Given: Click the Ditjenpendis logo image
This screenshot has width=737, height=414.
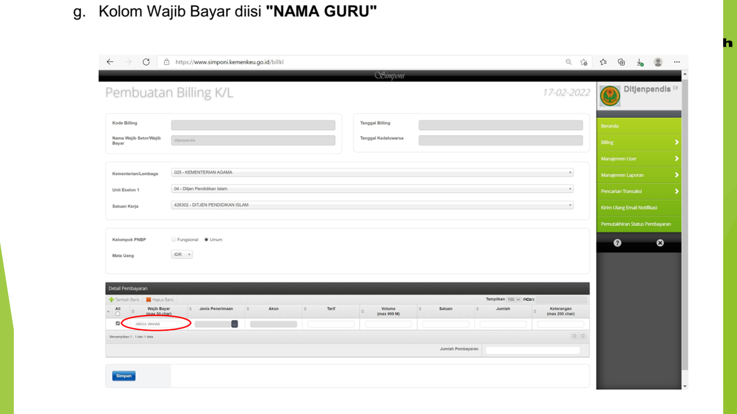Looking at the screenshot, I should tap(610, 95).
